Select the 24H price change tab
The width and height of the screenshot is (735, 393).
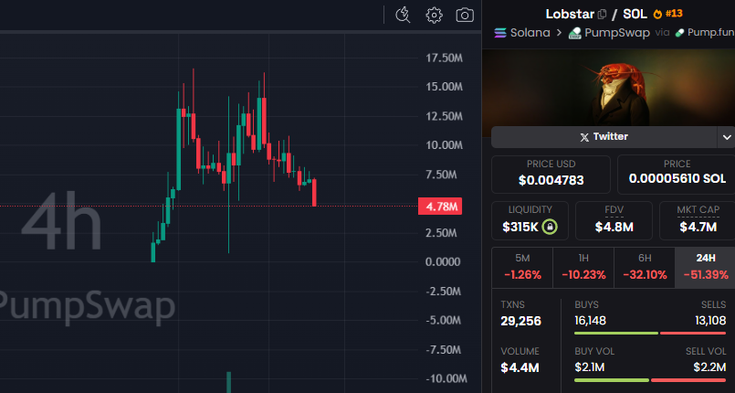click(x=706, y=267)
